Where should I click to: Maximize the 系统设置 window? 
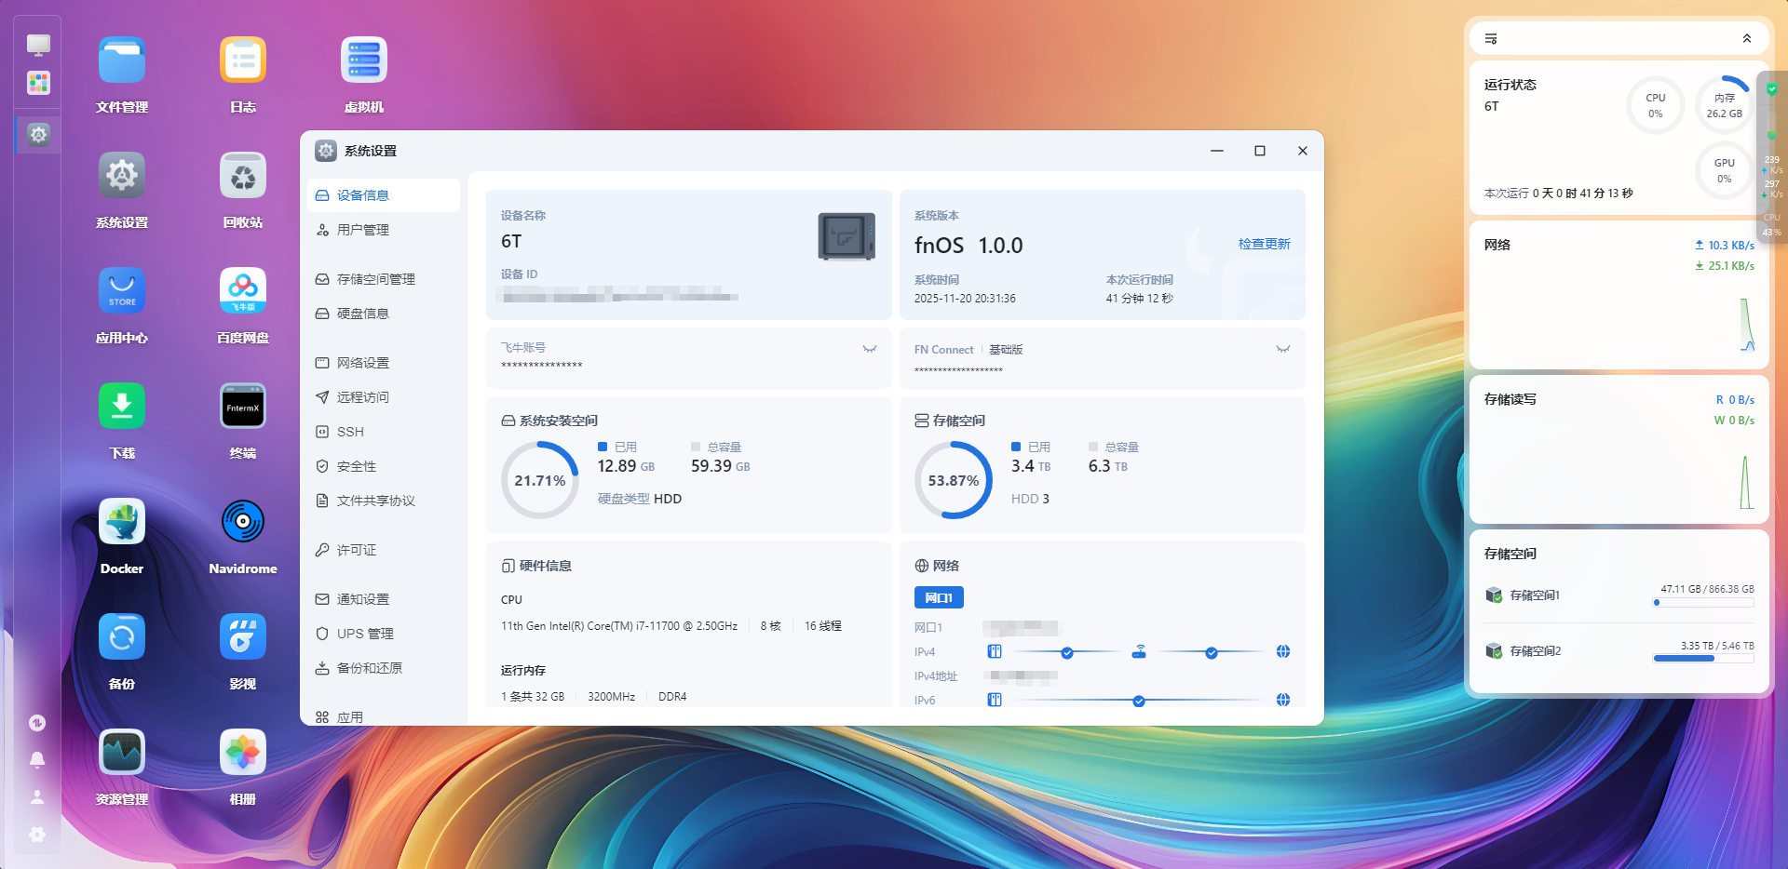[1260, 151]
